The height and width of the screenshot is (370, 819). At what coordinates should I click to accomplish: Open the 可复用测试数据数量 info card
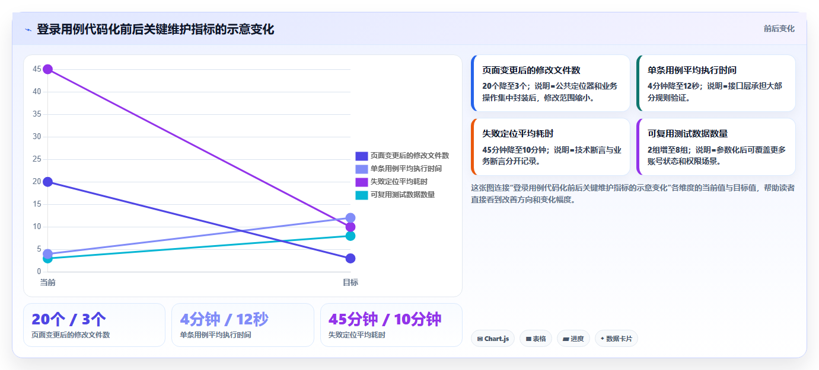pos(716,147)
